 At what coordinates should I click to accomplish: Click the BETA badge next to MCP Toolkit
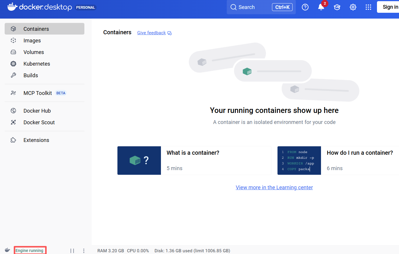pos(61,93)
